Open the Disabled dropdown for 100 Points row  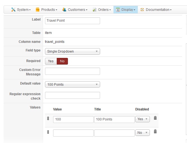[143, 119]
